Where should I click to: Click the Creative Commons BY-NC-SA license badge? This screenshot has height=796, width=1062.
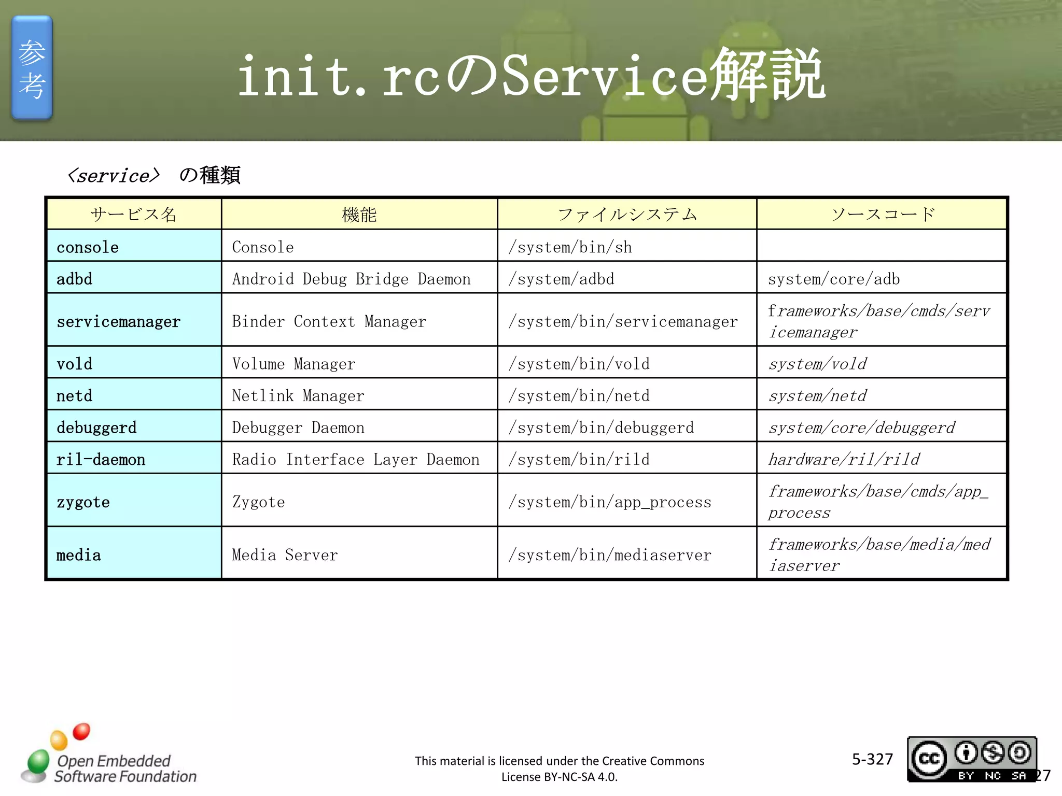coord(972,759)
